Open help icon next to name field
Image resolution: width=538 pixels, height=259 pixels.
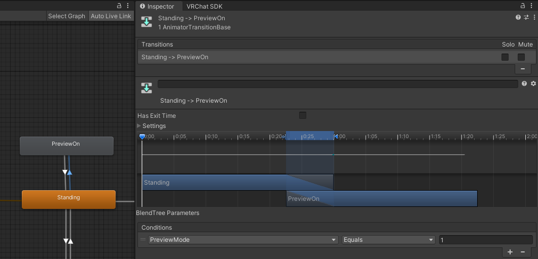(524, 83)
